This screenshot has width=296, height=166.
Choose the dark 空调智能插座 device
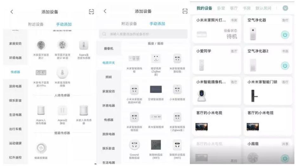click(x=156, y=89)
